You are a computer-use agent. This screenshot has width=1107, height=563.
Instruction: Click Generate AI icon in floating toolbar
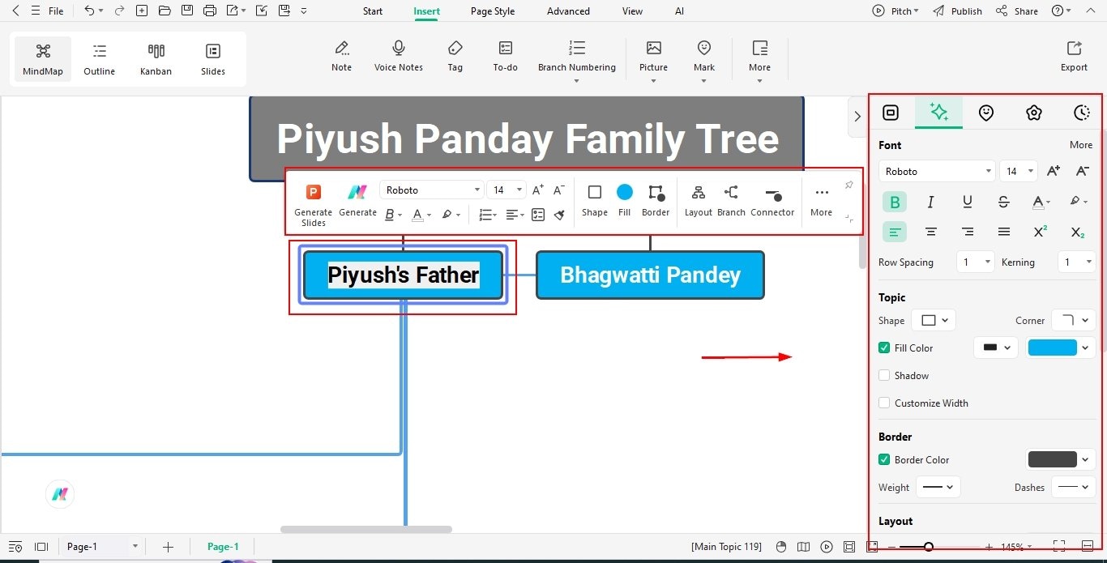357,200
